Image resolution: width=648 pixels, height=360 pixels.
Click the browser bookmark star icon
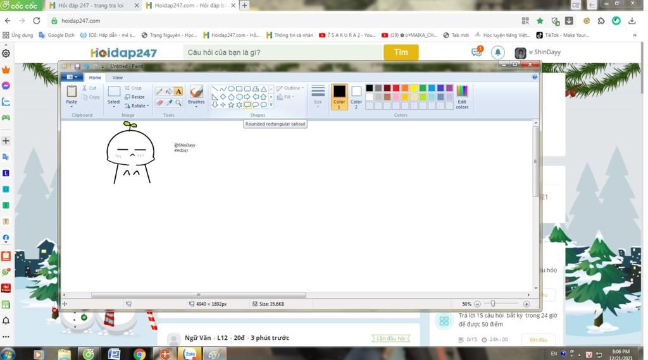540,21
